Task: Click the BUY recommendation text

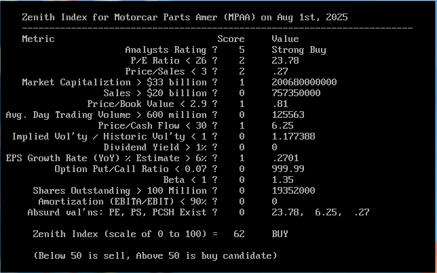Action: tap(280, 234)
